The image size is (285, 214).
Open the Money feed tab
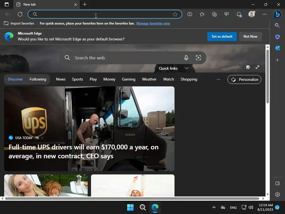[x=109, y=79]
